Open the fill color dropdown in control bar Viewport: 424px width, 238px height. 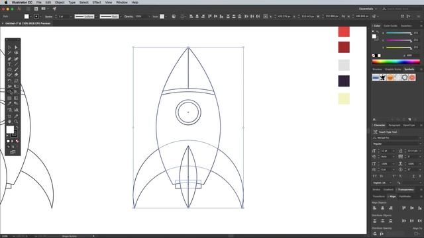point(31,17)
